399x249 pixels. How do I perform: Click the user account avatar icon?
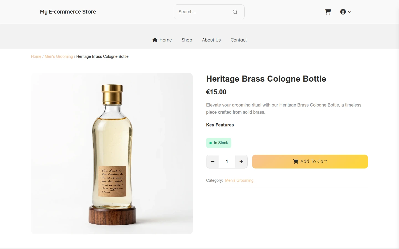[x=343, y=12]
